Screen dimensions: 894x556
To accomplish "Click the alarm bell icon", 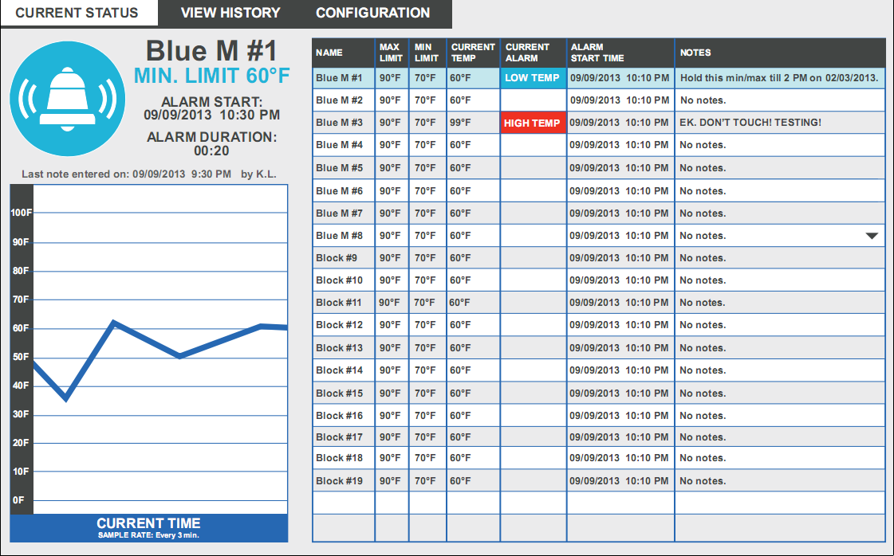I will [69, 98].
